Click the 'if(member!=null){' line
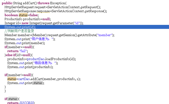 [19, 75]
